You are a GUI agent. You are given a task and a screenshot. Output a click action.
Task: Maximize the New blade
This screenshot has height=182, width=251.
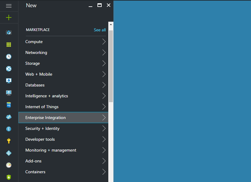pos(100,5)
